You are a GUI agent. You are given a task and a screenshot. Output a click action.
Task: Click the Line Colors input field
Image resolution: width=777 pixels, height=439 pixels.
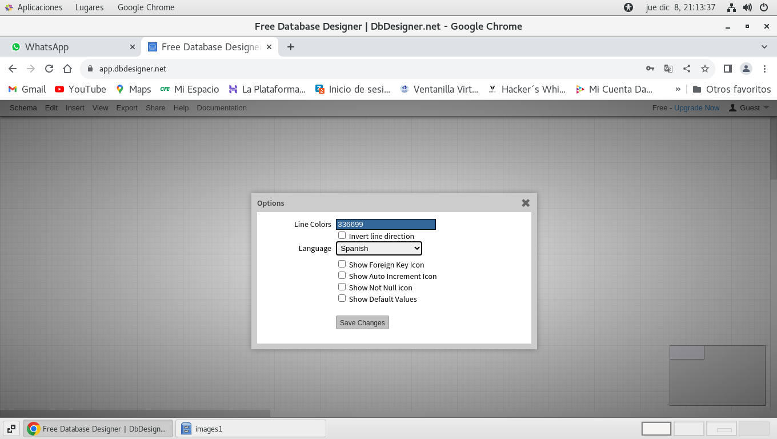point(386,224)
